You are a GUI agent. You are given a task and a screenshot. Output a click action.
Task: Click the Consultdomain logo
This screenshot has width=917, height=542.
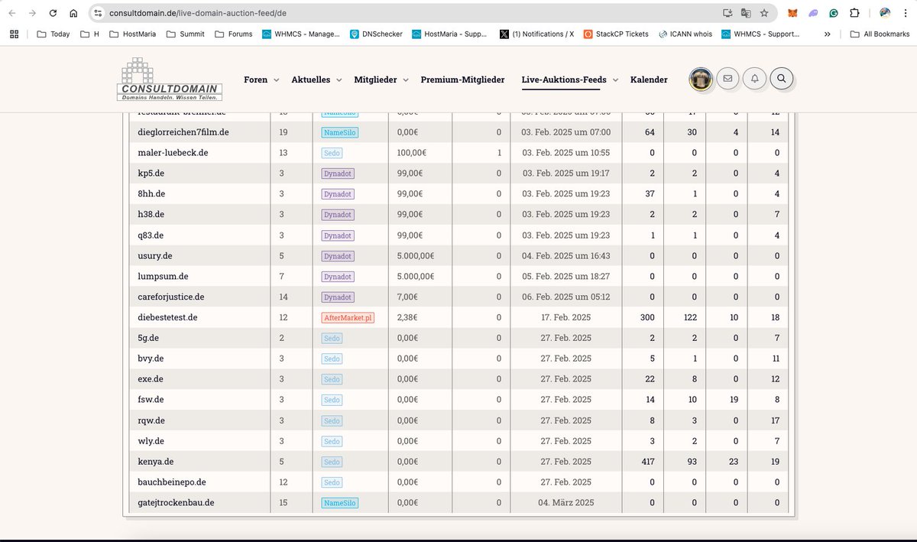(169, 79)
